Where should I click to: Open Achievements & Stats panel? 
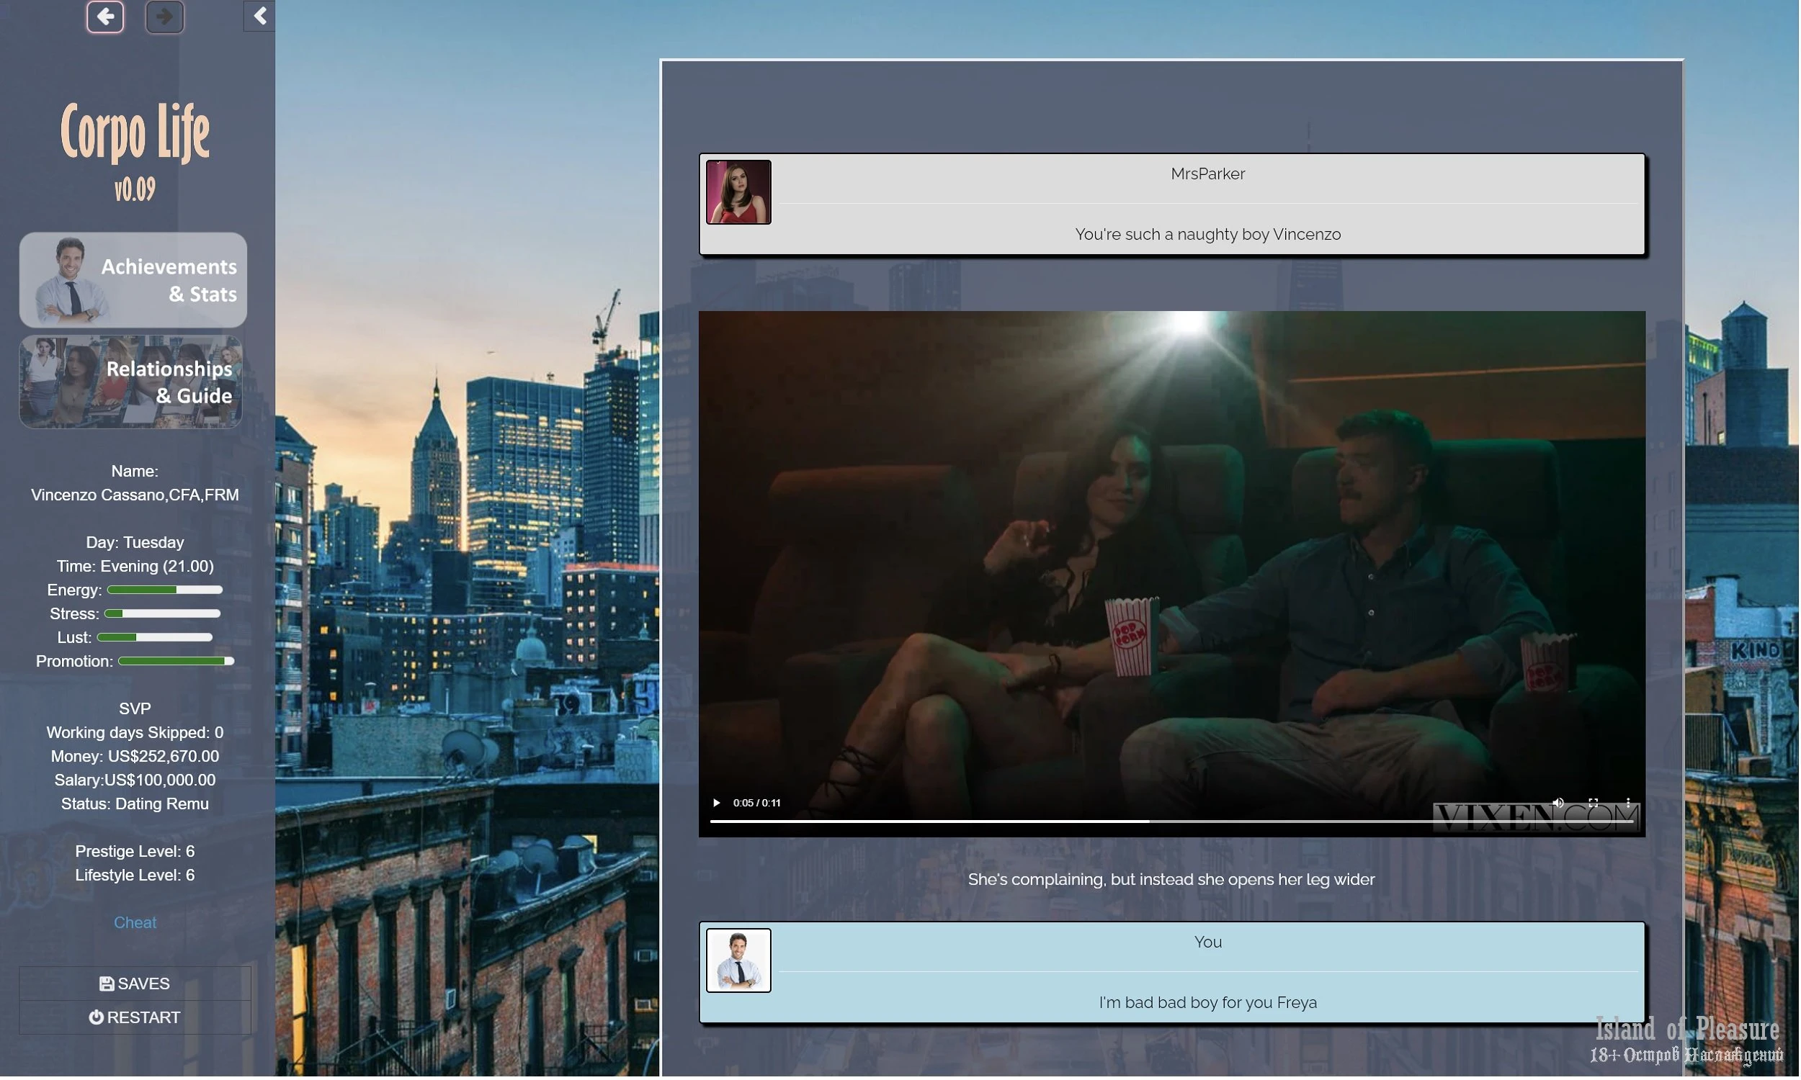point(133,280)
